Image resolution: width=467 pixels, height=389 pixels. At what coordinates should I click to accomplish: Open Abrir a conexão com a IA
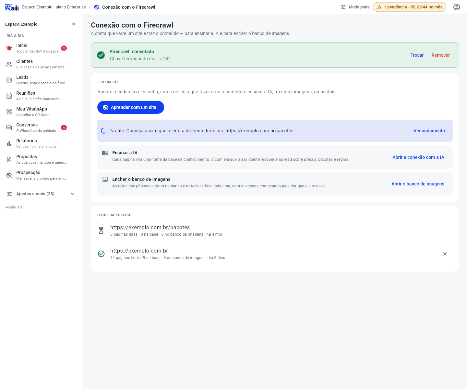click(418, 157)
